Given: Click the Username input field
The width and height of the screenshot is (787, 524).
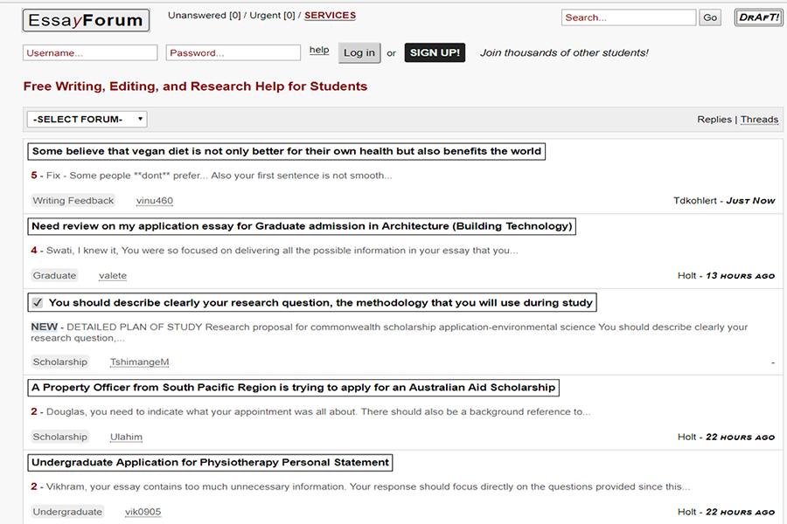Looking at the screenshot, I should (x=90, y=53).
